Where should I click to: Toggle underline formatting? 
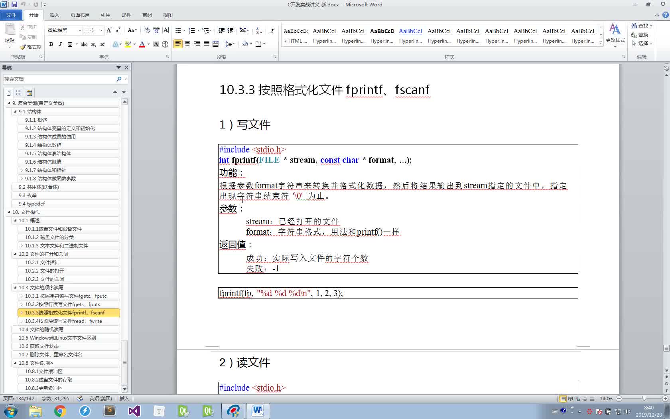70,44
